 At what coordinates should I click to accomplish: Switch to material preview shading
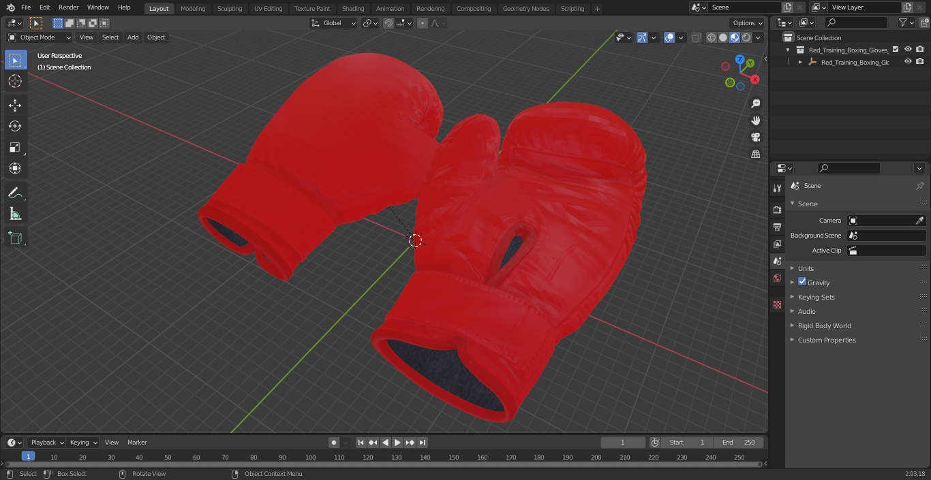[x=735, y=37]
